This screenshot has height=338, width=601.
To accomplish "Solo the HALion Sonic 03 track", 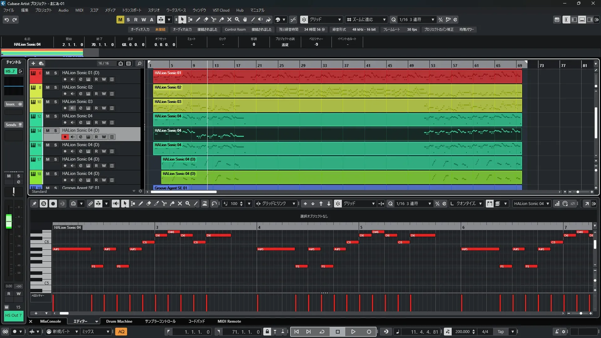I will pyautogui.click(x=55, y=102).
